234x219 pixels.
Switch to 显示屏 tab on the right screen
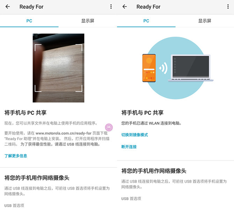pos(205,21)
